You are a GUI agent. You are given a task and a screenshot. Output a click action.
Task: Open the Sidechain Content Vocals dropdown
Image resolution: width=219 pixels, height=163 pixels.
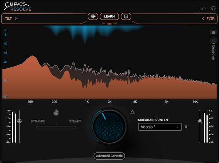pos(160,127)
